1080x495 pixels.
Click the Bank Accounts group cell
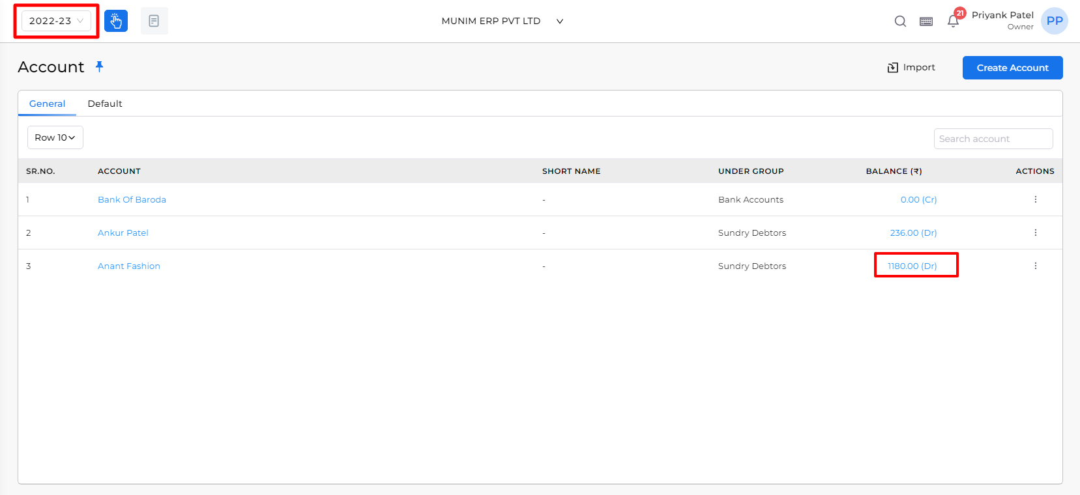coord(751,199)
